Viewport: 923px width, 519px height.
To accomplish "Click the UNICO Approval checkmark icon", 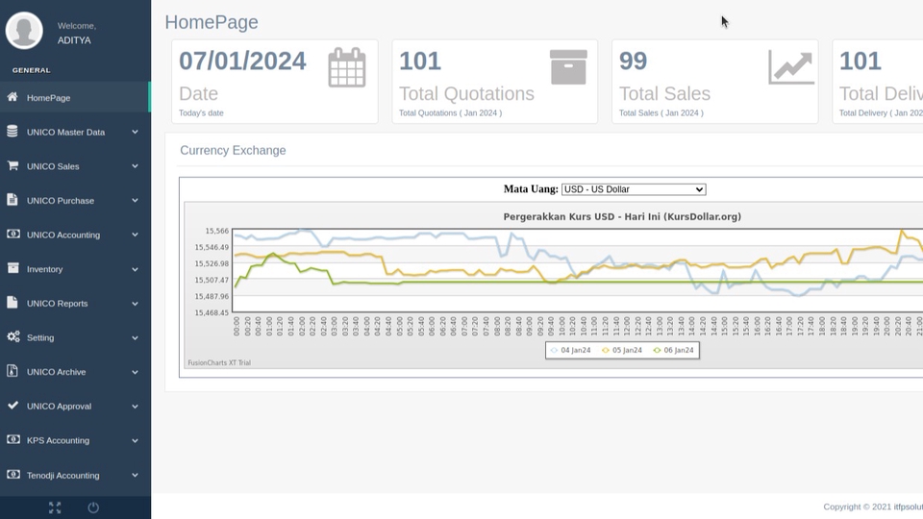I will 12,406.
